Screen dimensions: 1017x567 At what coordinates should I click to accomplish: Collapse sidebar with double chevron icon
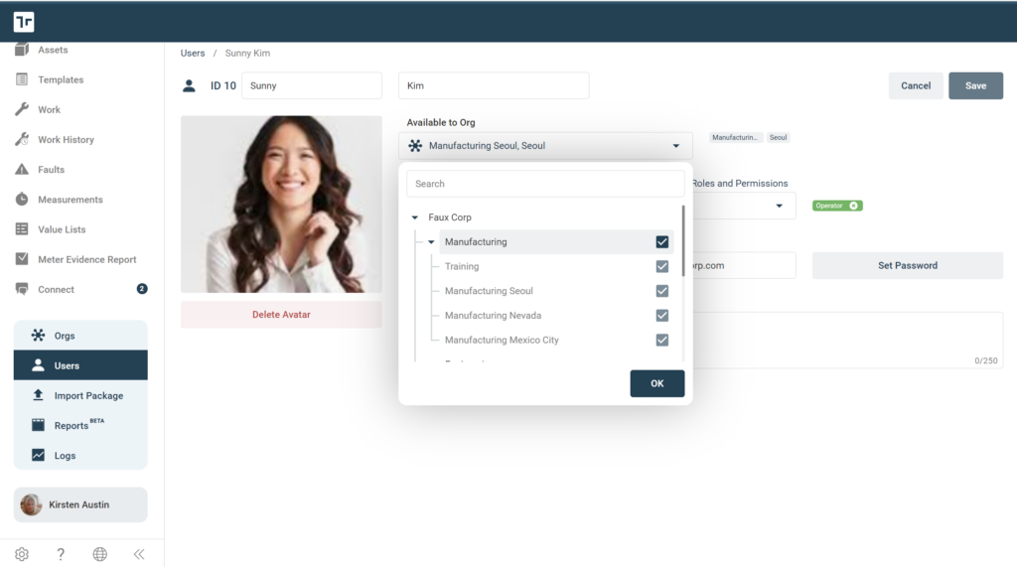pyautogui.click(x=139, y=554)
